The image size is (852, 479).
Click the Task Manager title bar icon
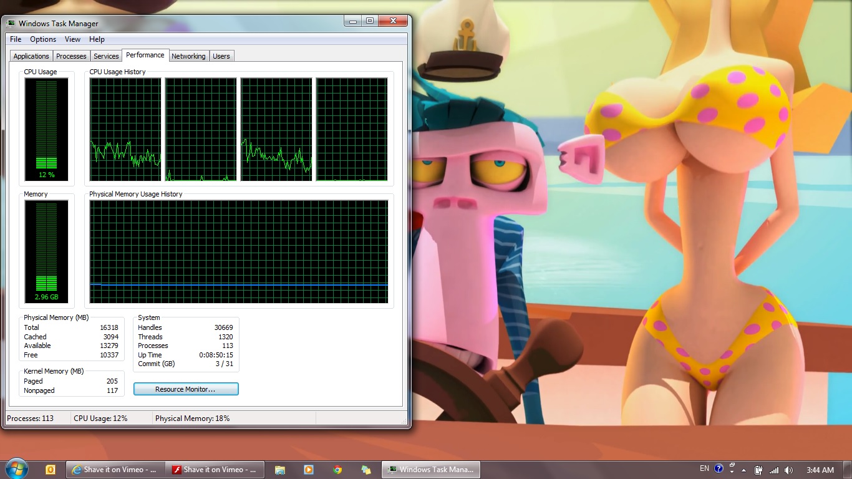tap(11, 24)
